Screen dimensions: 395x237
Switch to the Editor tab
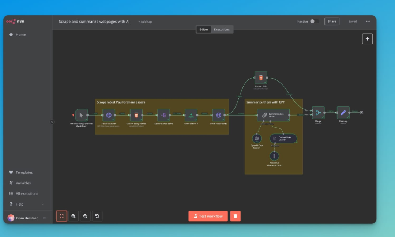(204, 30)
